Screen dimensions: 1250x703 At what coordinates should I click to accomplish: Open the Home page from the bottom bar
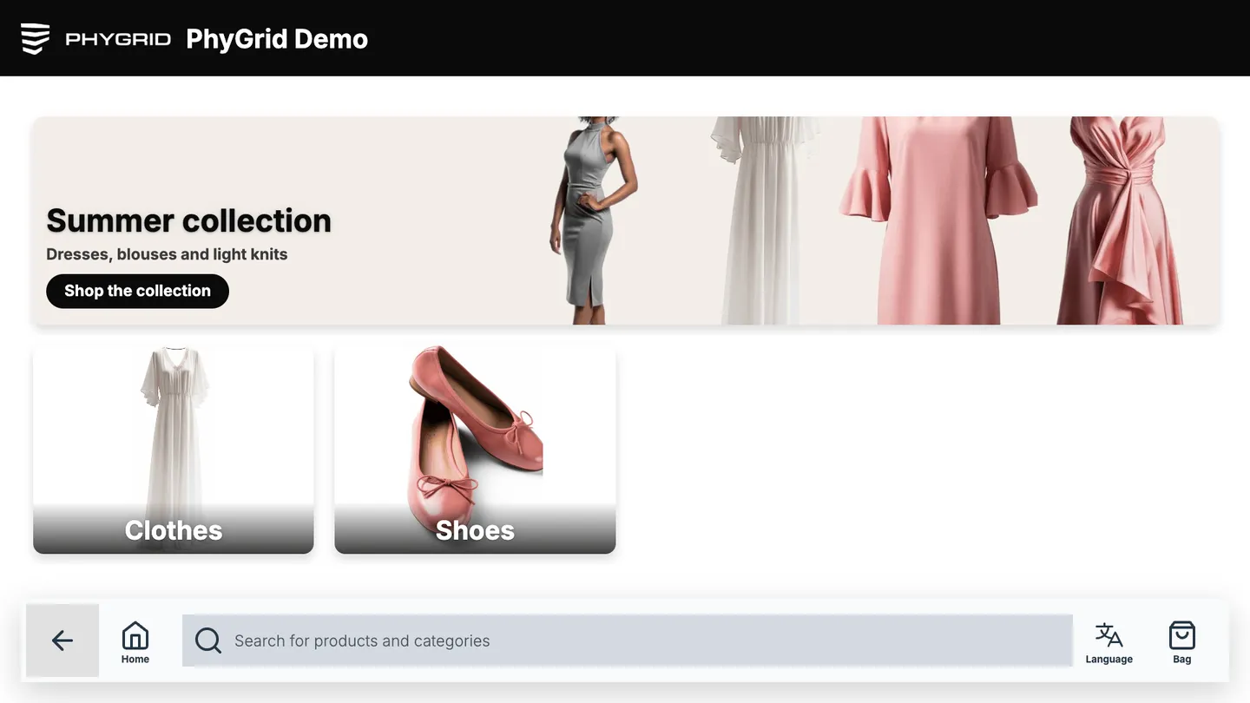pyautogui.click(x=135, y=642)
